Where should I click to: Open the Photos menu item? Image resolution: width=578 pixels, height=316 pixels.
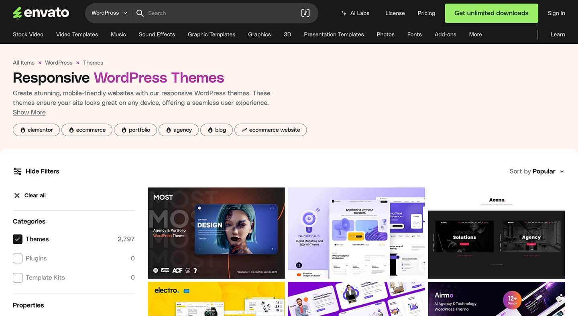tap(385, 34)
